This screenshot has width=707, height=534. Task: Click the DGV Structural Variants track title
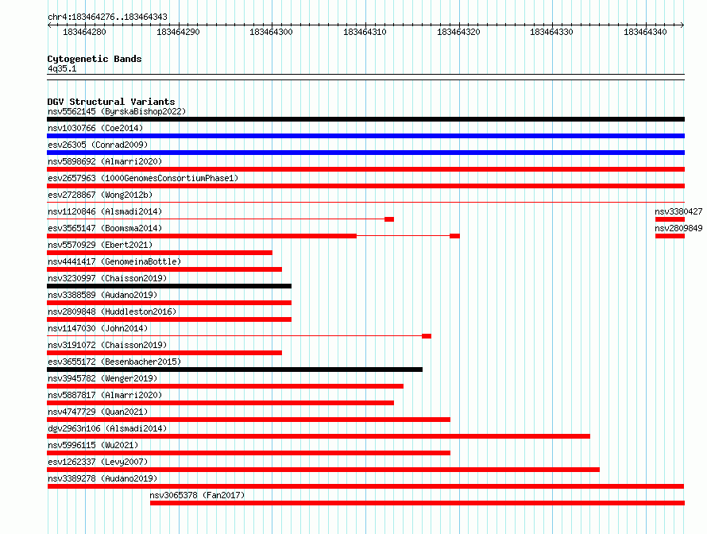[111, 102]
